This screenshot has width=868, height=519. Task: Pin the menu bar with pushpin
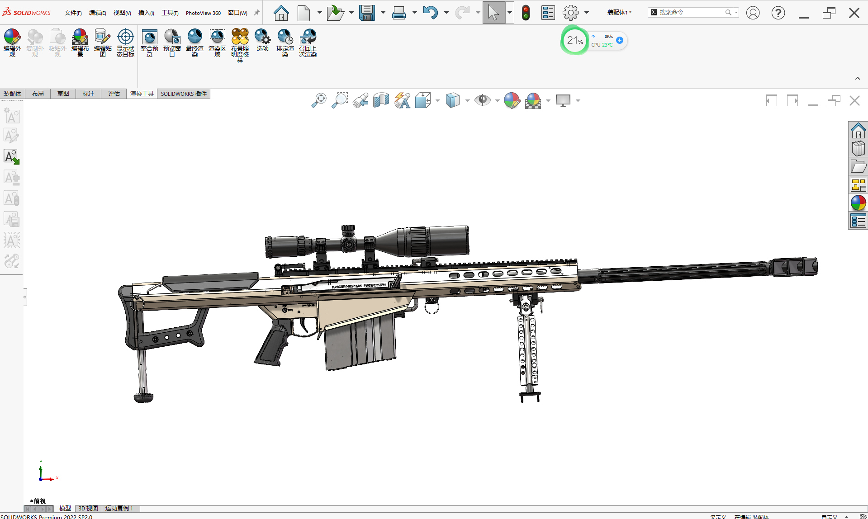[x=257, y=13]
